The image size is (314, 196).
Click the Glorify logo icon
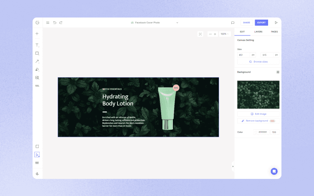37,23
